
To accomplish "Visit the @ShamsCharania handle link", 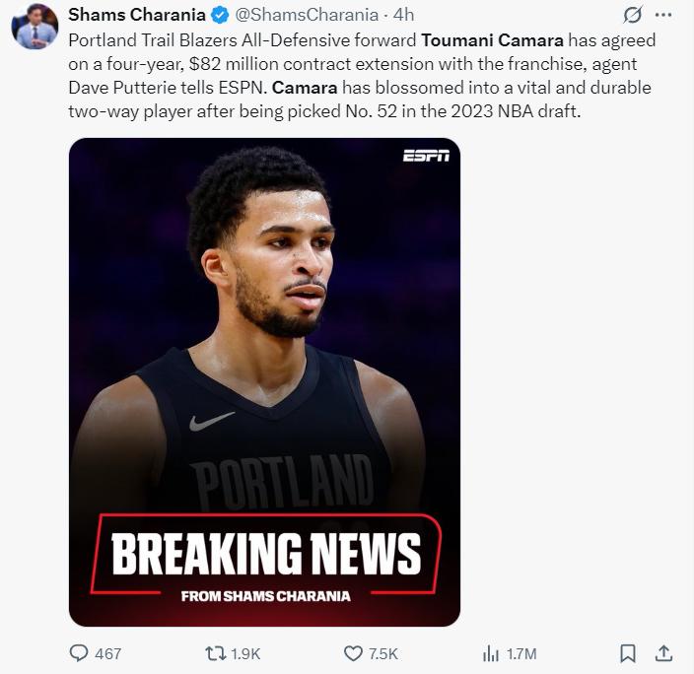I will click(x=308, y=15).
